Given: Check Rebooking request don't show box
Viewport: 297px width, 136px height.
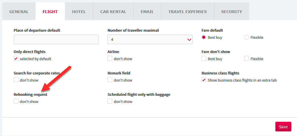Looking at the screenshot, I should [16, 101].
